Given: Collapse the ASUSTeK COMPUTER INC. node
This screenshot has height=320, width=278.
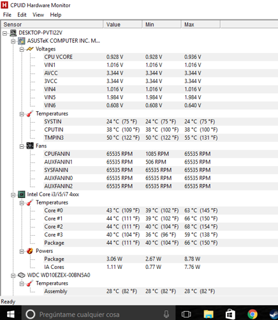Looking at the screenshot, I should (x=13, y=42).
